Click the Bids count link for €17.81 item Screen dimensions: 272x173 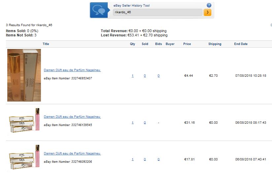click(158, 159)
